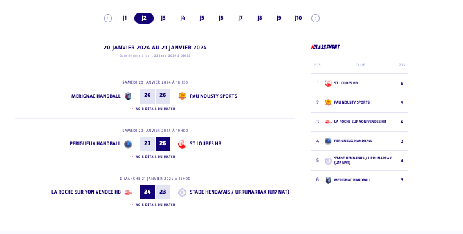Image resolution: width=463 pixels, height=234 pixels.
Task: Open Pau Nousty Sports in classement
Action: (359, 102)
